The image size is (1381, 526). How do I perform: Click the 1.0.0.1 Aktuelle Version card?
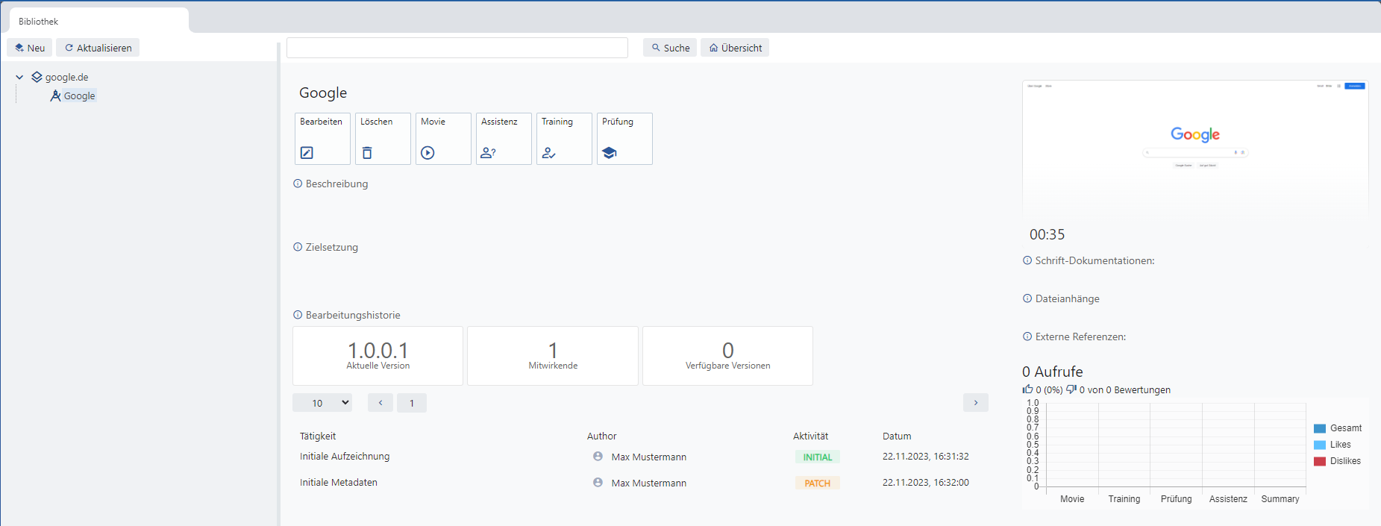click(378, 356)
